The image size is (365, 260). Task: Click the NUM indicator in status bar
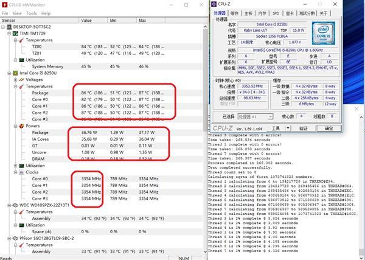(x=184, y=258)
